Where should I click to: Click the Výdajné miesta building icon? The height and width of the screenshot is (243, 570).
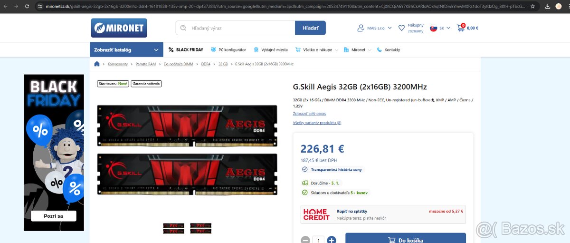coord(256,49)
